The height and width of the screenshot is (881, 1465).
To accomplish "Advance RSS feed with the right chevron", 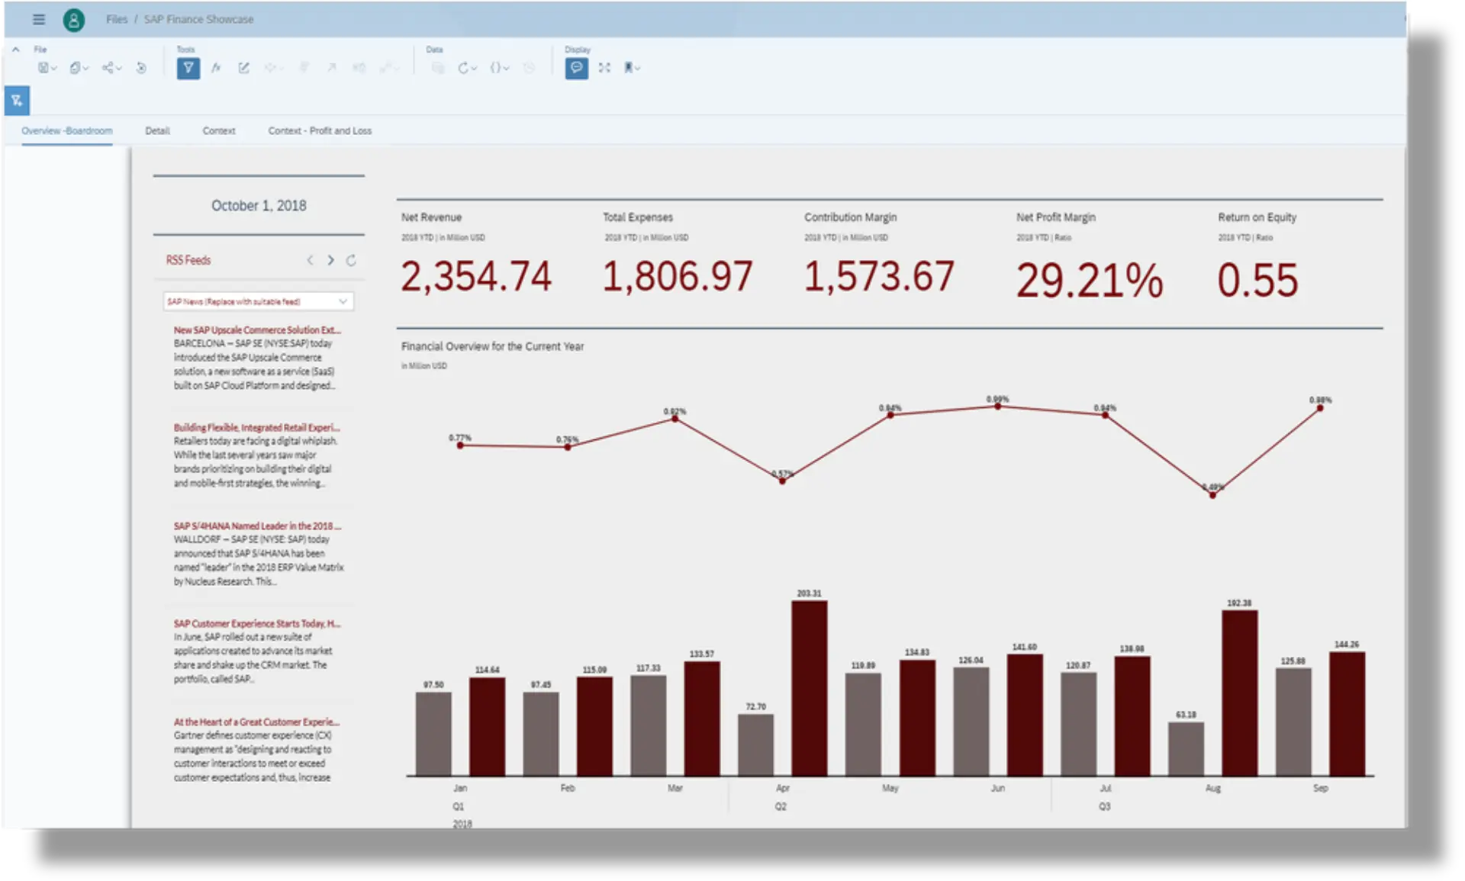I will [x=330, y=259].
